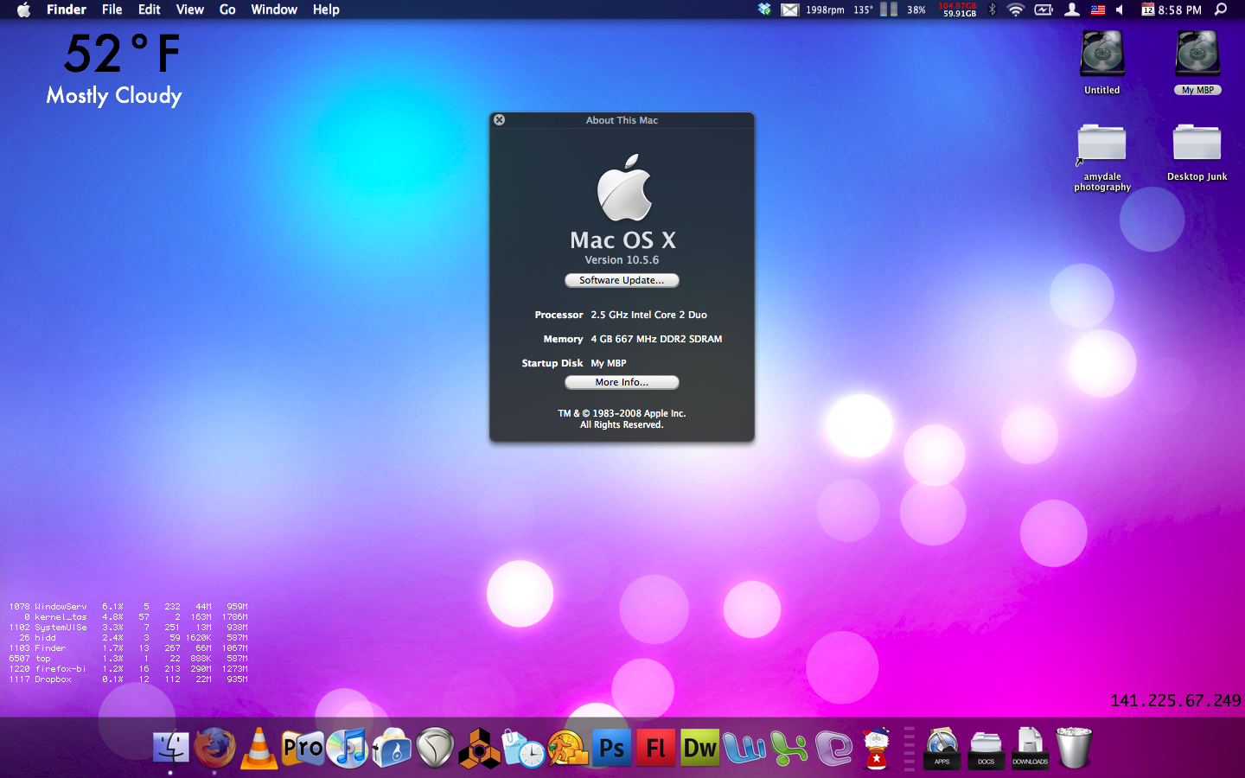Open the Finder icon in the Dock
The height and width of the screenshot is (778, 1245).
pos(170,748)
